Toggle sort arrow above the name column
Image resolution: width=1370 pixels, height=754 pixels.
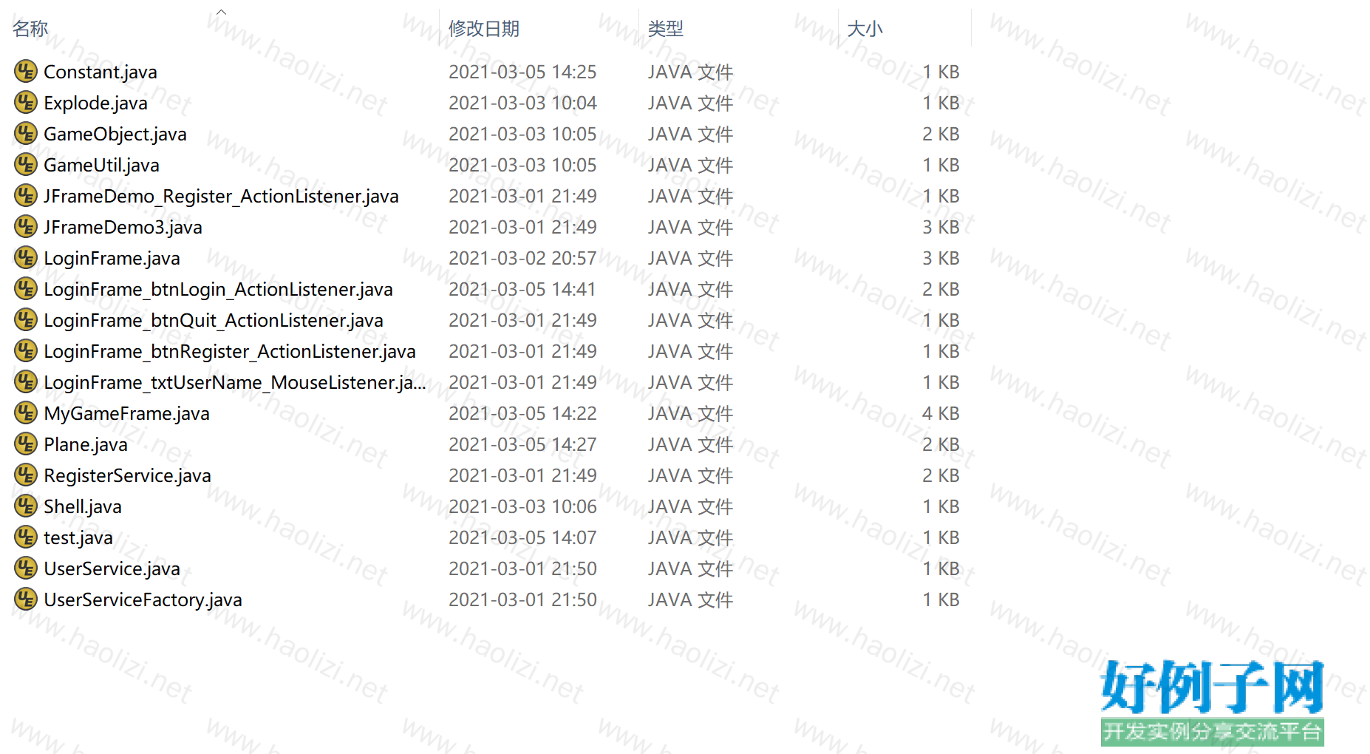[221, 12]
